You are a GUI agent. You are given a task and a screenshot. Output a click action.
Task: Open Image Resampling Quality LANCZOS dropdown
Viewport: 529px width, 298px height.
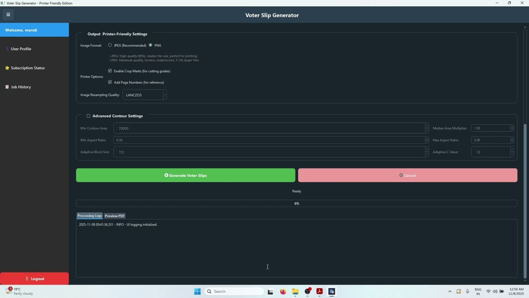pos(145,95)
